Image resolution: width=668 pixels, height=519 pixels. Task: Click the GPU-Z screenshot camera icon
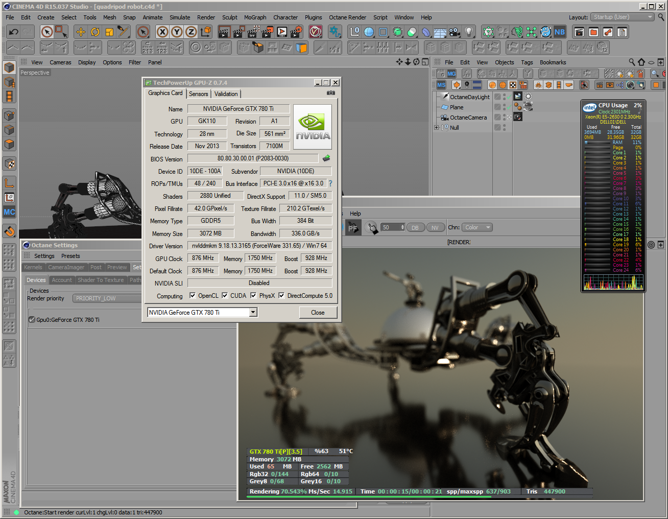point(331,93)
